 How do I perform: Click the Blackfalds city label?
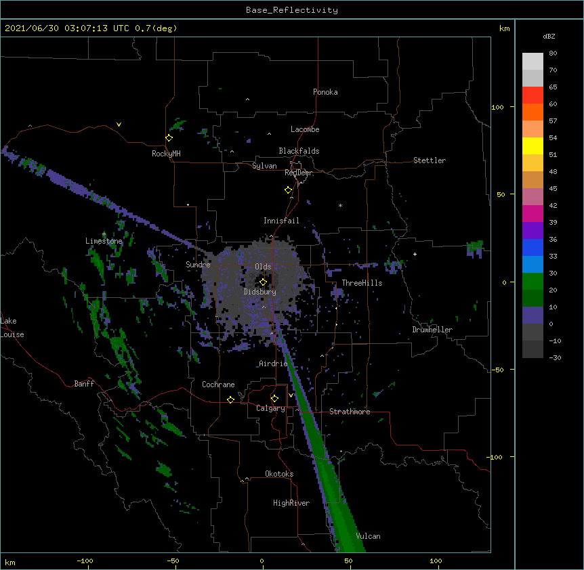pos(299,151)
